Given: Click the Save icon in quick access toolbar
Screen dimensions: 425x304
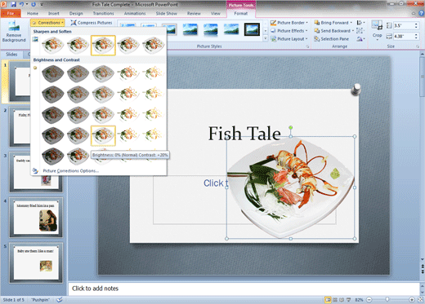Looking at the screenshot, I should click(x=13, y=4).
